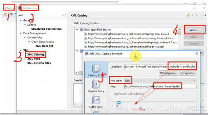The width and height of the screenshot is (208, 115).
Task: Collapse the Connectivity tree node
Action: pos(25,37)
